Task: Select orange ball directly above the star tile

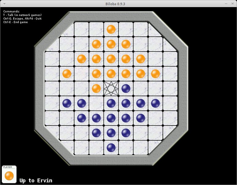Action: point(111,74)
